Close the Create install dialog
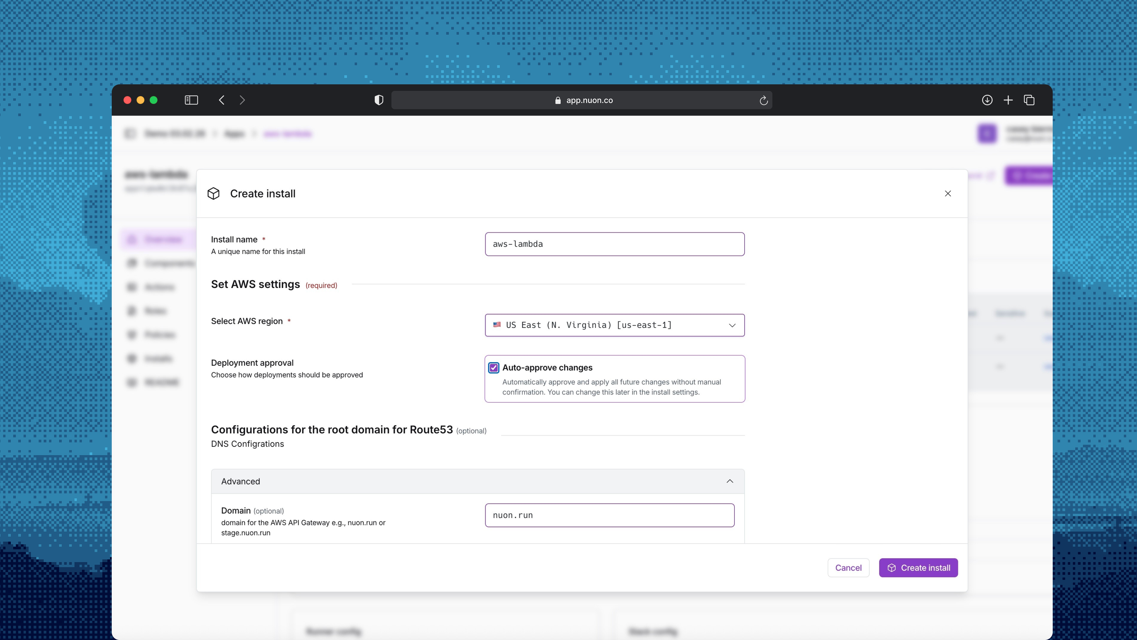 point(947,194)
